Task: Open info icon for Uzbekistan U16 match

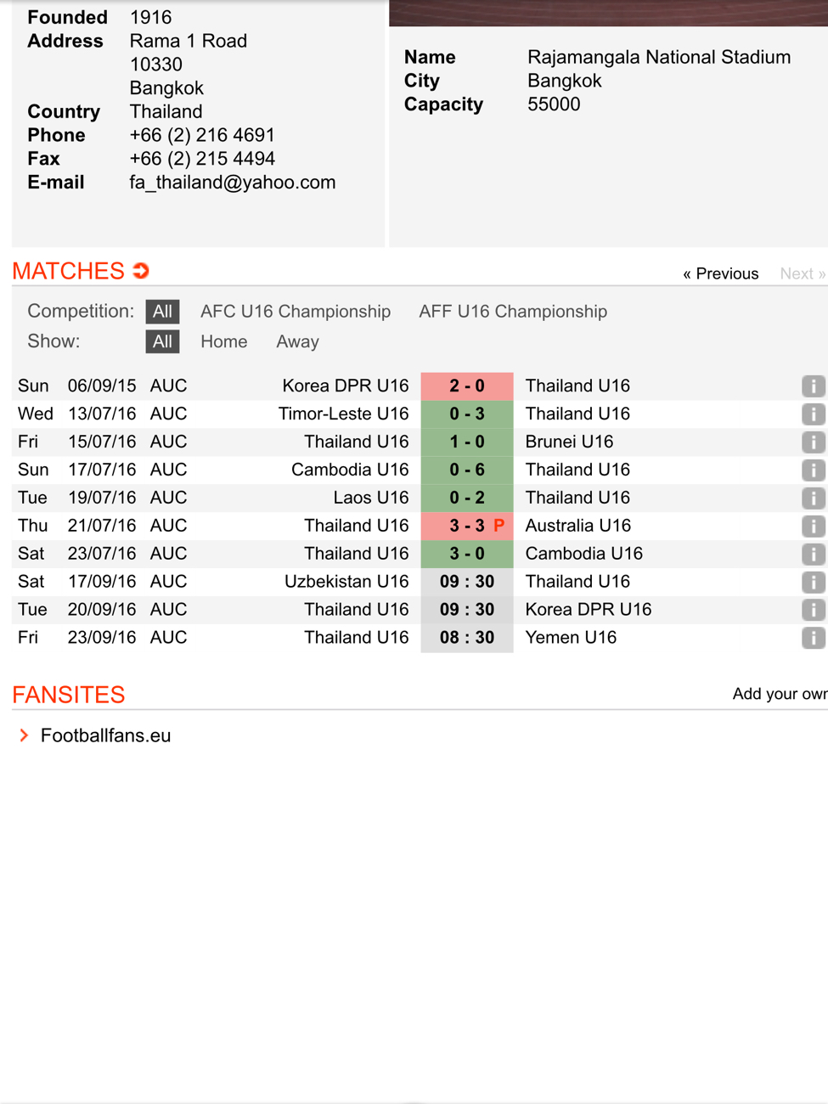Action: tap(813, 583)
